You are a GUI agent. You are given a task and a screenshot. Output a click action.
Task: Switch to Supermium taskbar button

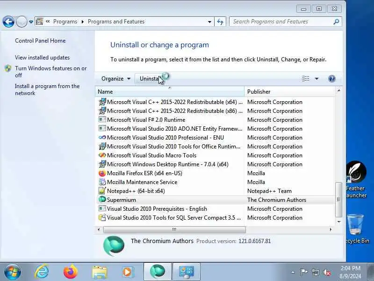(x=158, y=272)
